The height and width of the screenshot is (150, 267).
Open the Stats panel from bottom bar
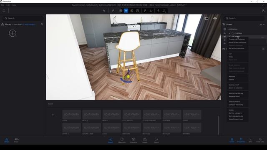click(16, 140)
